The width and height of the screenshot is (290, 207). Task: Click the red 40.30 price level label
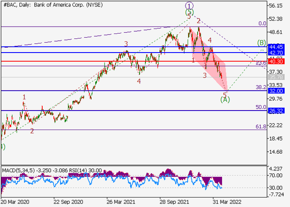coord(276,62)
